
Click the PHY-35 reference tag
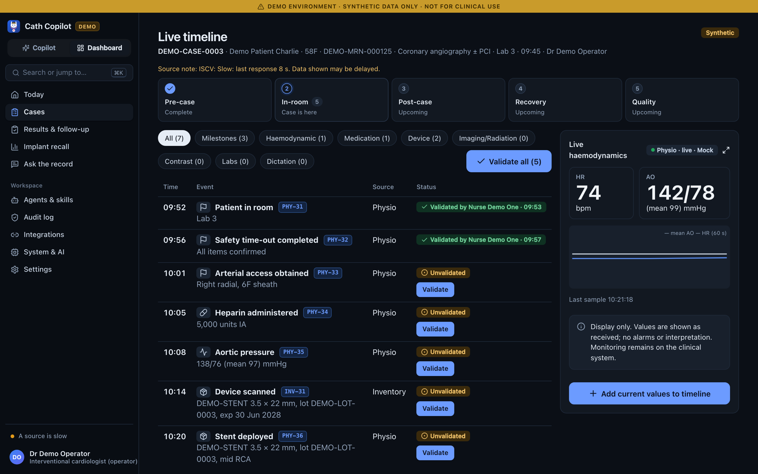pyautogui.click(x=294, y=352)
